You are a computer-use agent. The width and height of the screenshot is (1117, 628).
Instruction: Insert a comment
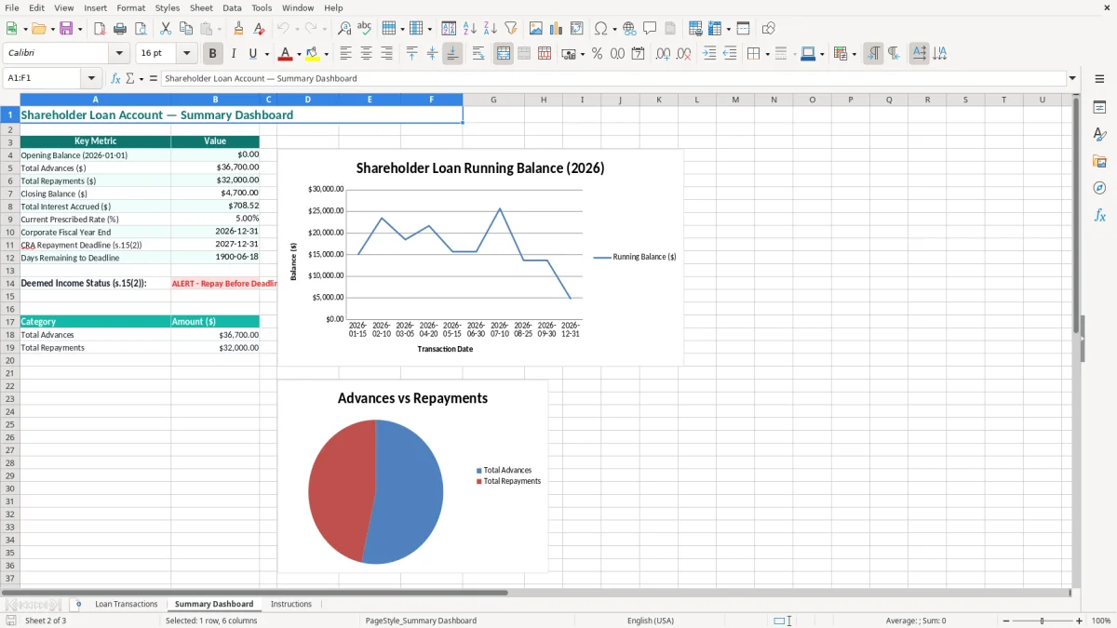point(650,29)
